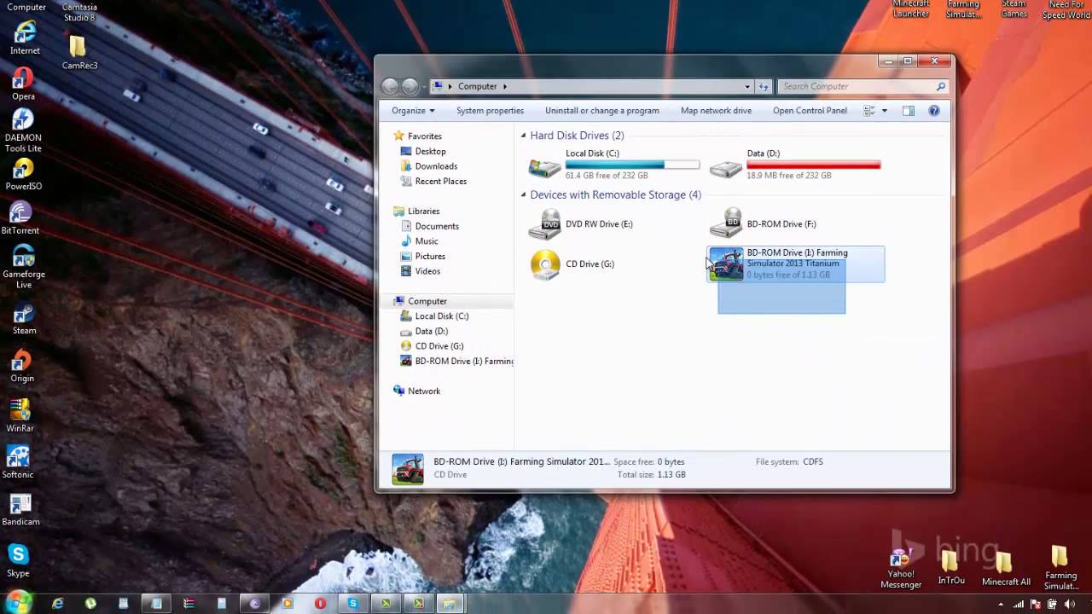Click the Back navigation button
The height and width of the screenshot is (614, 1092).
tap(391, 86)
